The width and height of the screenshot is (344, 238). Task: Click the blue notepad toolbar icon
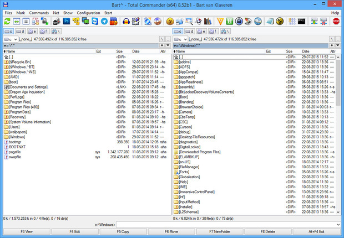(x=270, y=22)
